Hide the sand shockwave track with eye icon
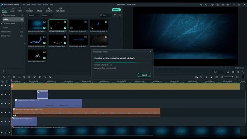The height and width of the screenshot is (139, 247). tap(9, 103)
